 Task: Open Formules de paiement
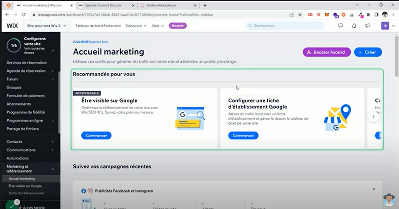point(25,96)
